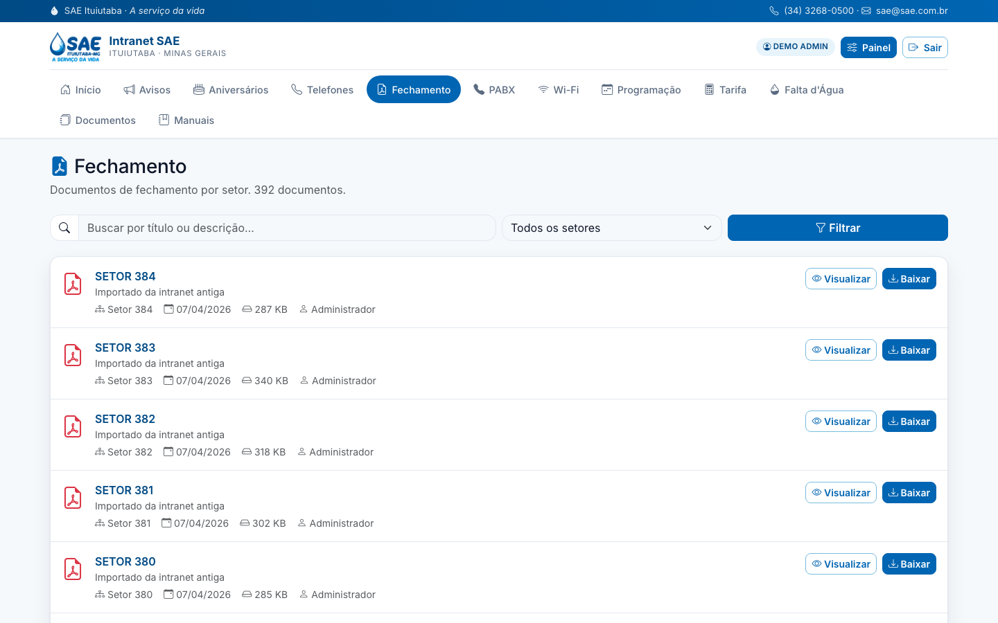Open the PABX page

pyautogui.click(x=494, y=89)
